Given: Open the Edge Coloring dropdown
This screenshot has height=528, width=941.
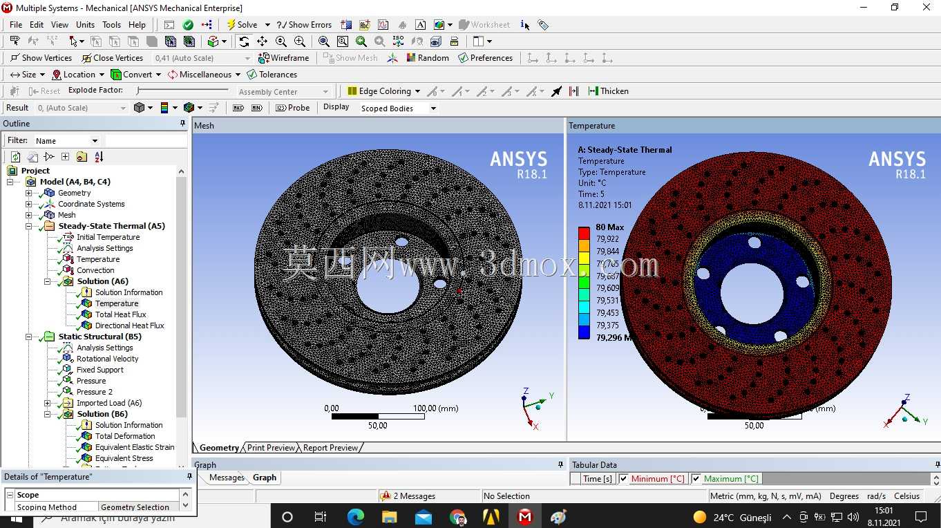Looking at the screenshot, I should tap(383, 91).
